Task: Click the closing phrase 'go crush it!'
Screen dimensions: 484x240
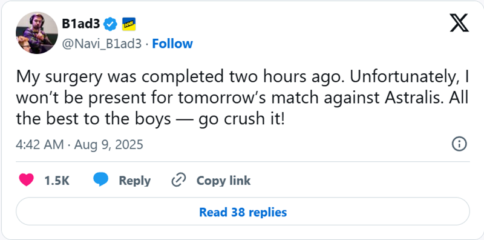Action: pyautogui.click(x=241, y=119)
